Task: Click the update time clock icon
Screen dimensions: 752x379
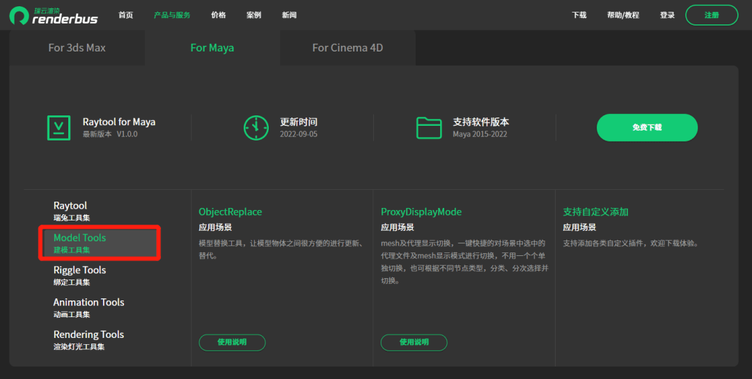Action: pos(256,127)
